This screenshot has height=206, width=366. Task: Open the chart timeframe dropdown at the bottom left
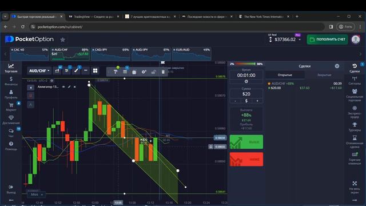[x=37, y=195]
